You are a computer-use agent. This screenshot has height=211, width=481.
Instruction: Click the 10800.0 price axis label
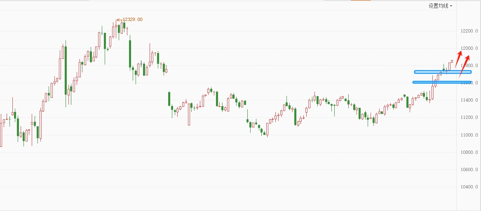[x=470, y=152]
